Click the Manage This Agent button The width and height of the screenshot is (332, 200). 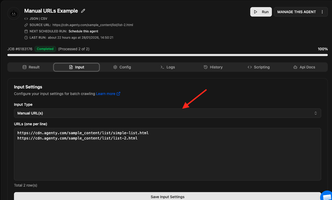tap(296, 12)
